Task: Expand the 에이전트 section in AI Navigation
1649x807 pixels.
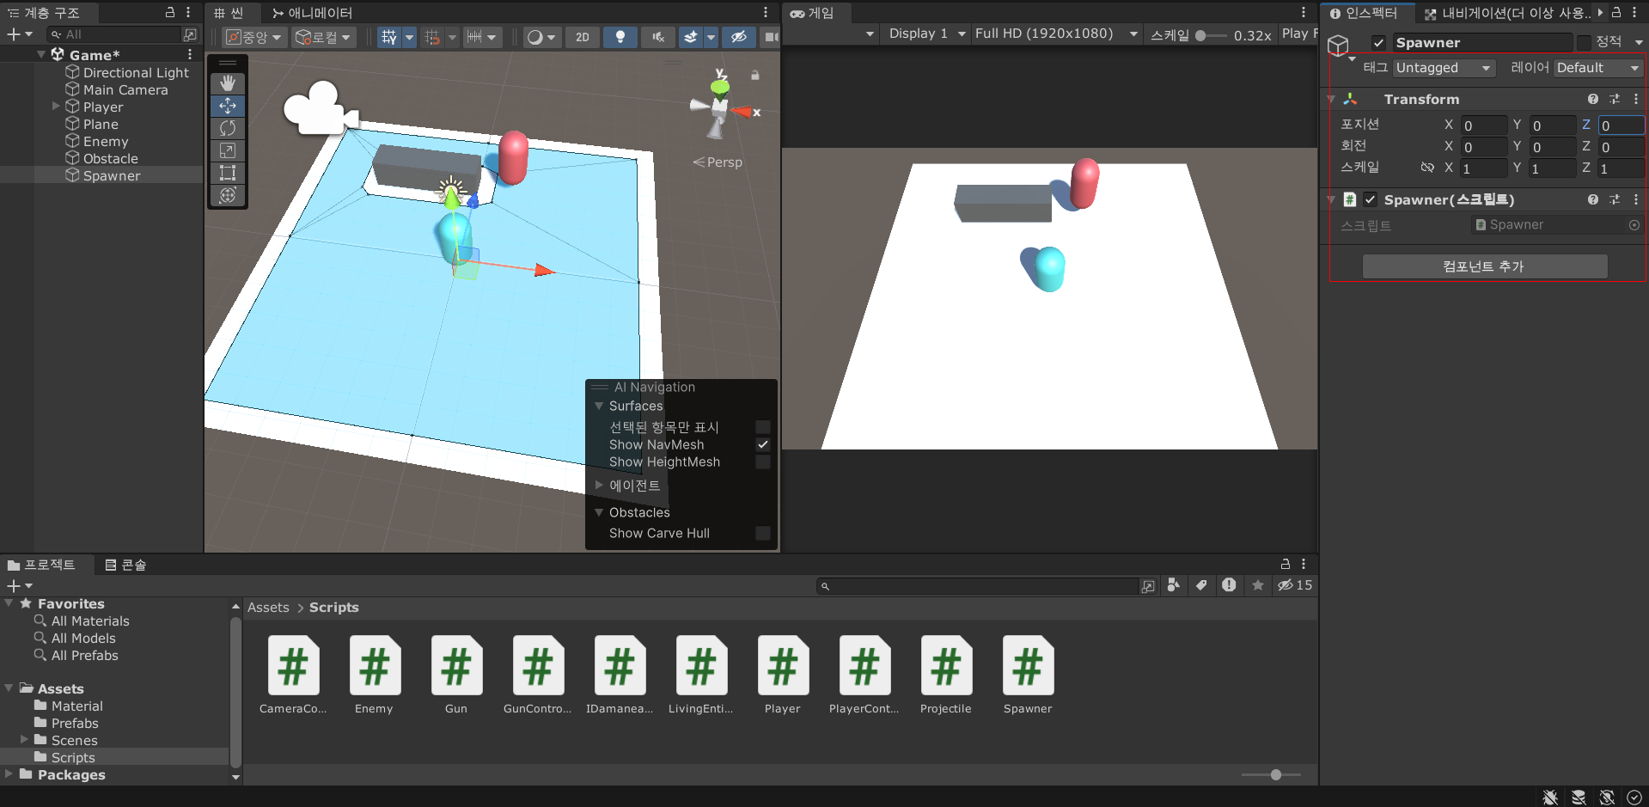Action: click(x=599, y=486)
